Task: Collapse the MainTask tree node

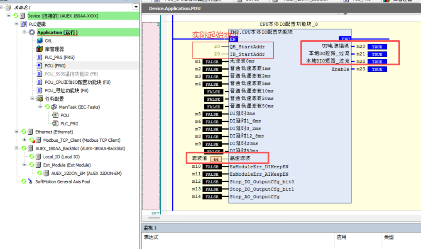Action: [40, 106]
